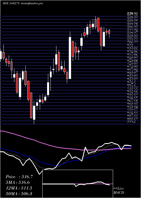The width and height of the screenshot is (141, 198).
Task: Click the 539.92 top axis price label
Action: click(132, 13)
